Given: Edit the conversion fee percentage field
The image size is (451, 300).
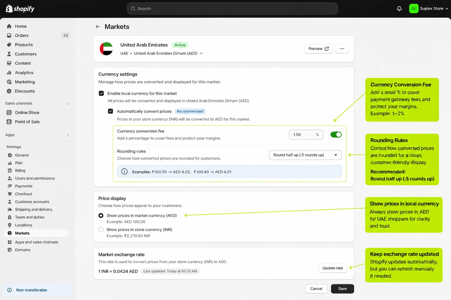Looking at the screenshot, I should pyautogui.click(x=306, y=134).
